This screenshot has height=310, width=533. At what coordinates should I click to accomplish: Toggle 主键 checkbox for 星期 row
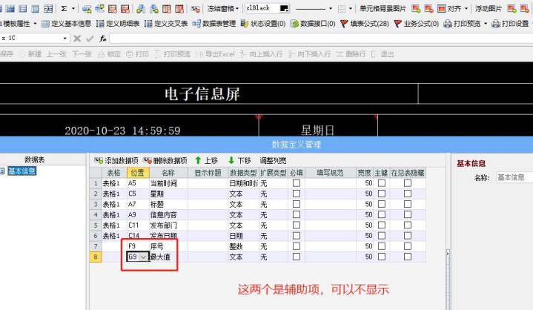[x=382, y=194]
